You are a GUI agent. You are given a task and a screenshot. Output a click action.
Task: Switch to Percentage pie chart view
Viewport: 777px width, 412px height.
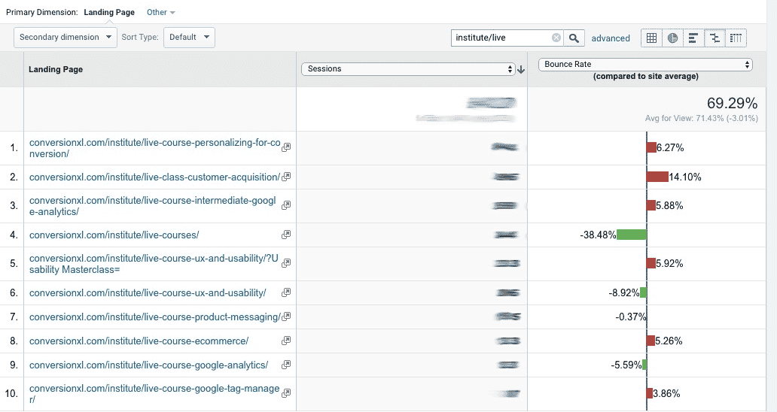coord(672,38)
